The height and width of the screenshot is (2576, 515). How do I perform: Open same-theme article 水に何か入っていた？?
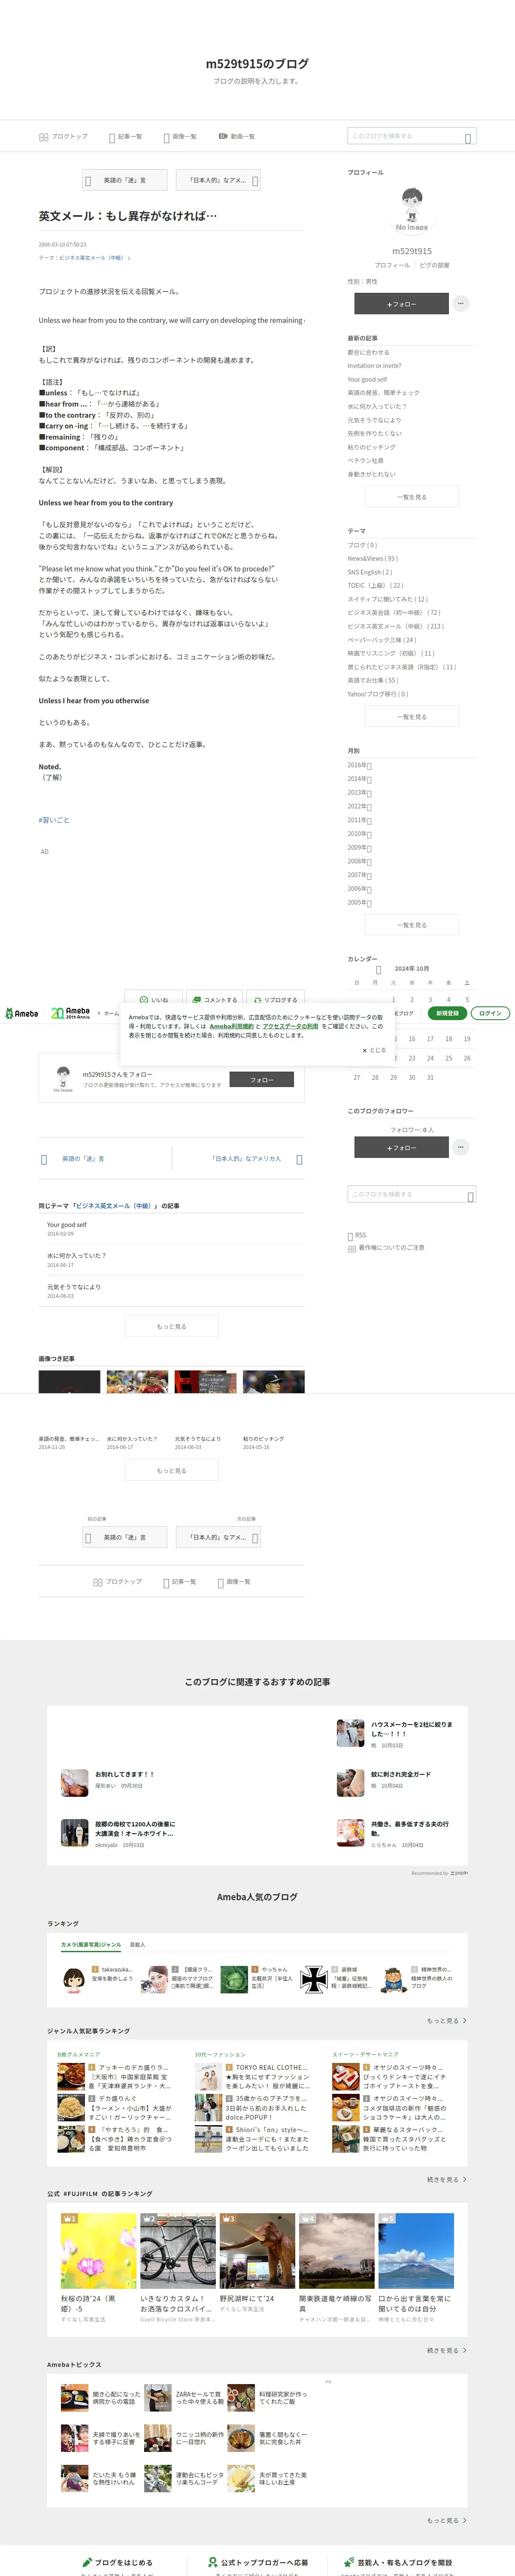point(76,1255)
